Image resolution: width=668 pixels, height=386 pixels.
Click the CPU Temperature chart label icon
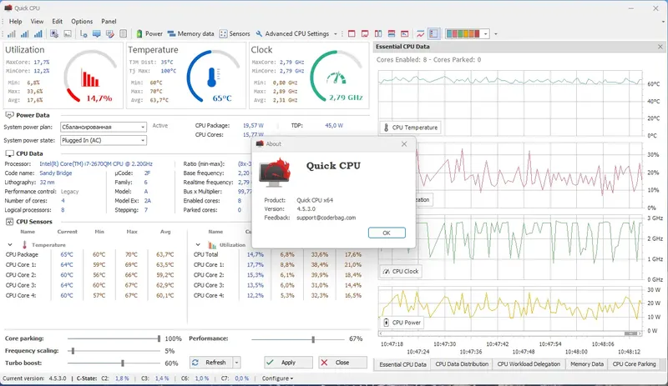click(386, 128)
